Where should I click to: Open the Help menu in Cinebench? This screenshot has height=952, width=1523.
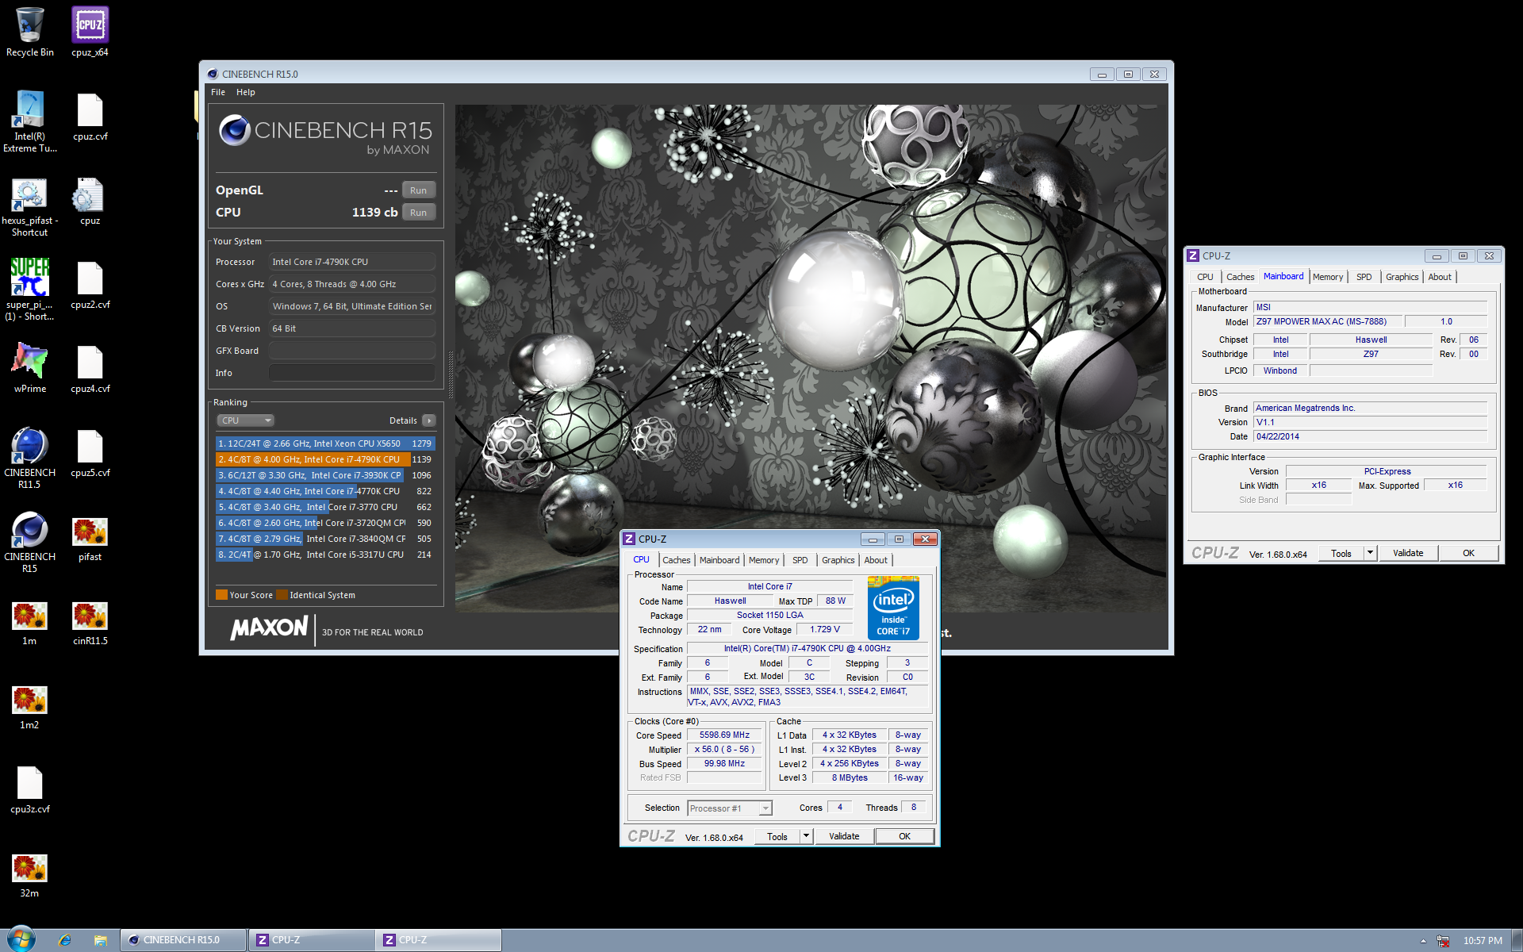click(x=246, y=92)
